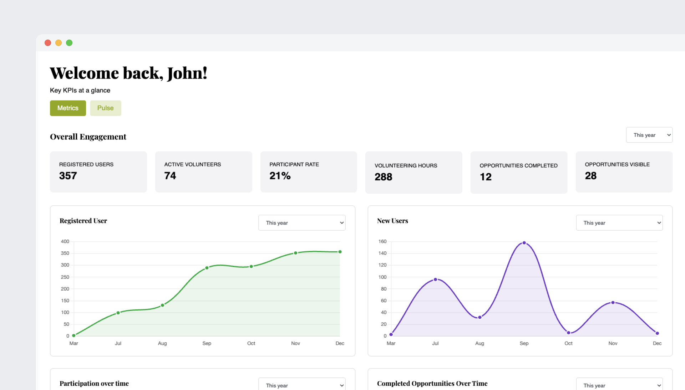Click the Opportunities Completed KPI card
This screenshot has height=390, width=685.
click(x=518, y=173)
